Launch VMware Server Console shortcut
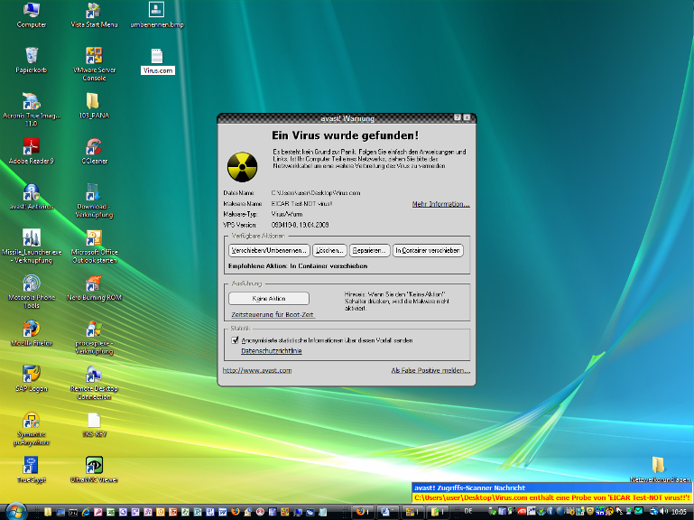 94,64
